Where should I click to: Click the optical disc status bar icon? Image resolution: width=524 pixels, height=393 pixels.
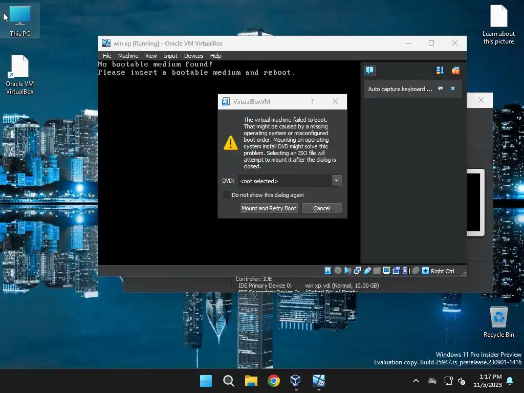tap(338, 271)
